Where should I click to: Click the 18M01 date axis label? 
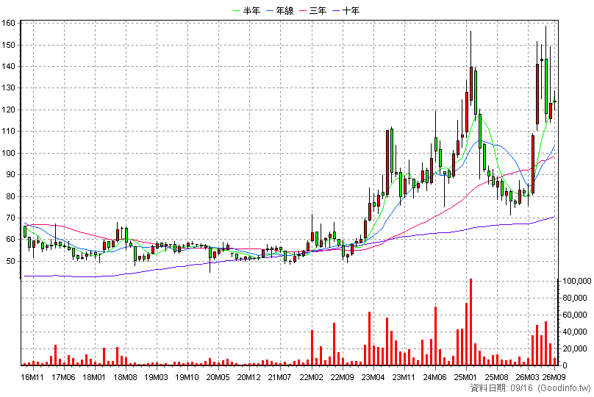[x=94, y=377]
